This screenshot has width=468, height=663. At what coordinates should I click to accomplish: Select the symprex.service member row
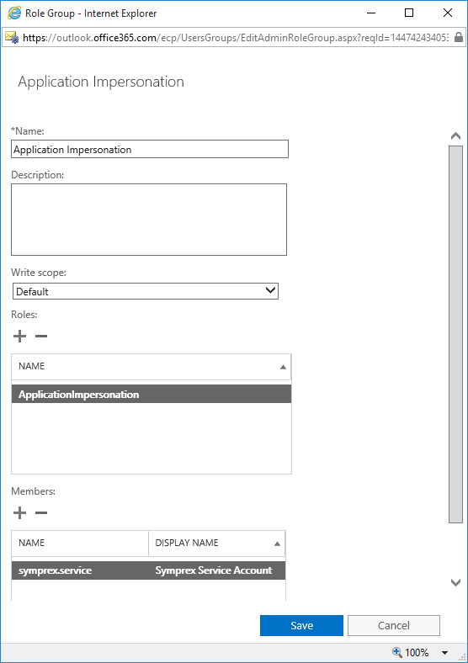point(148,570)
